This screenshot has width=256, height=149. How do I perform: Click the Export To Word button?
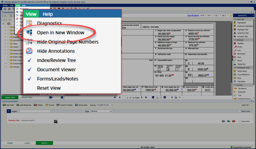coord(65,105)
